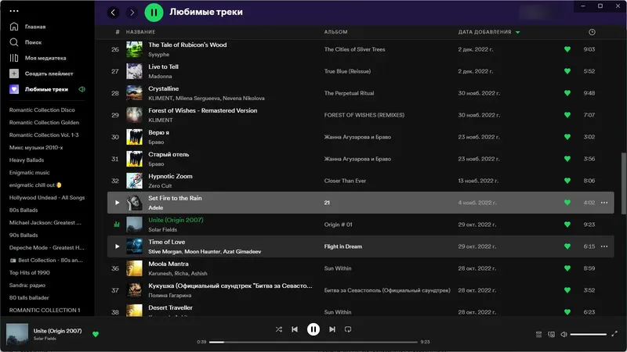Unlike Crystalline track heart

click(x=567, y=93)
